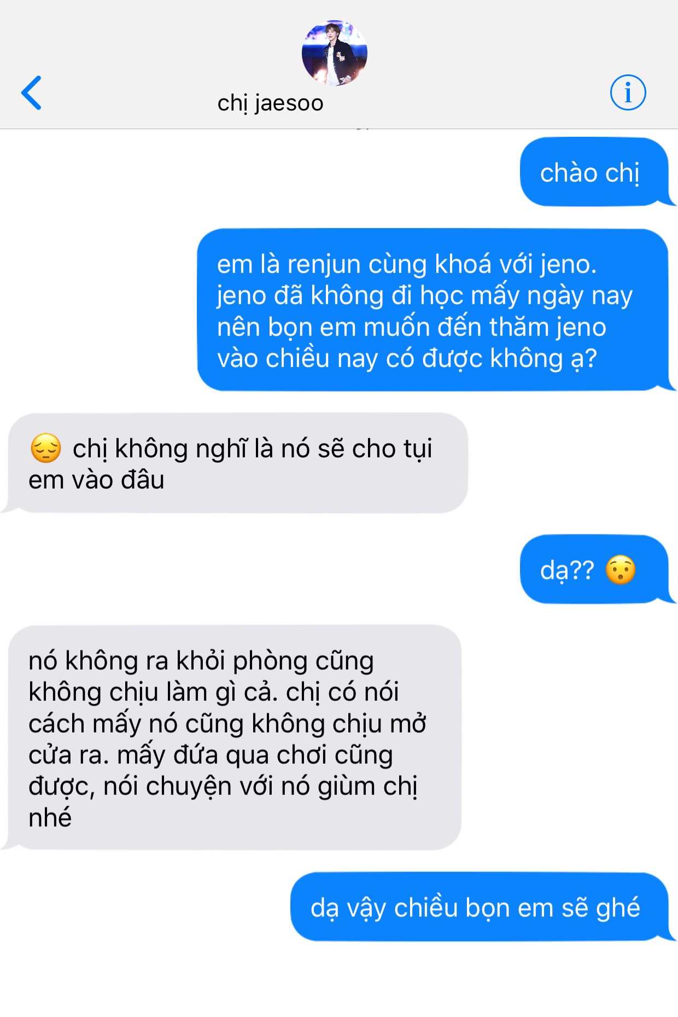
Task: Select gray reply "chị không nghĩ là nó"
Action: tap(238, 463)
